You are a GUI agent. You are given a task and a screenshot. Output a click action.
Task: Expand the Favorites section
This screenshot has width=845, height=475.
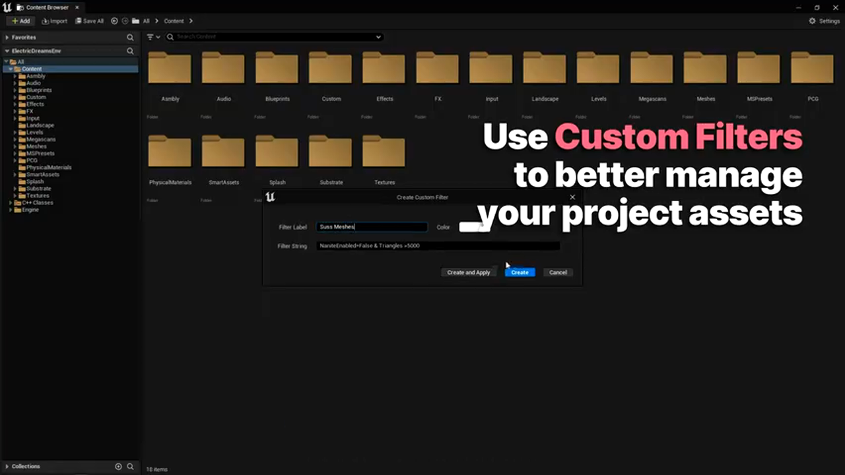click(x=7, y=38)
